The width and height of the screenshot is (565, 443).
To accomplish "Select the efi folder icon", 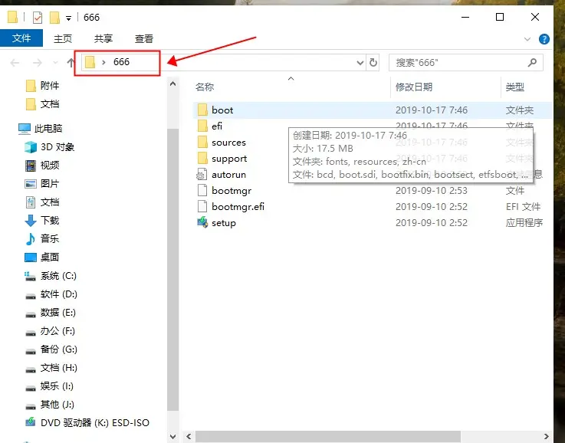I will coord(202,126).
